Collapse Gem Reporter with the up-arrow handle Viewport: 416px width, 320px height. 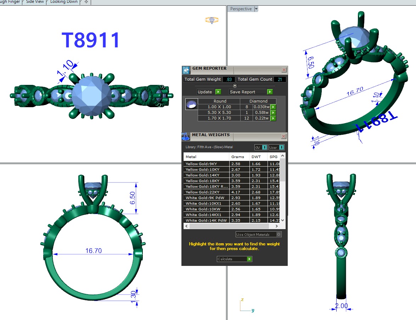[x=235, y=86]
